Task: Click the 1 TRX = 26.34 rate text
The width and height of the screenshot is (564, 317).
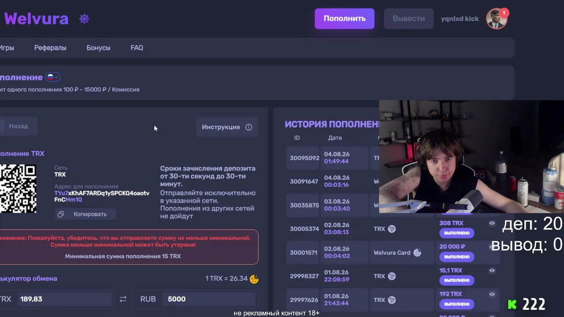Action: click(226, 279)
